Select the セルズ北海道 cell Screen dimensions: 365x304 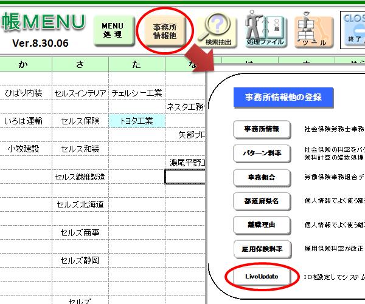(80, 204)
